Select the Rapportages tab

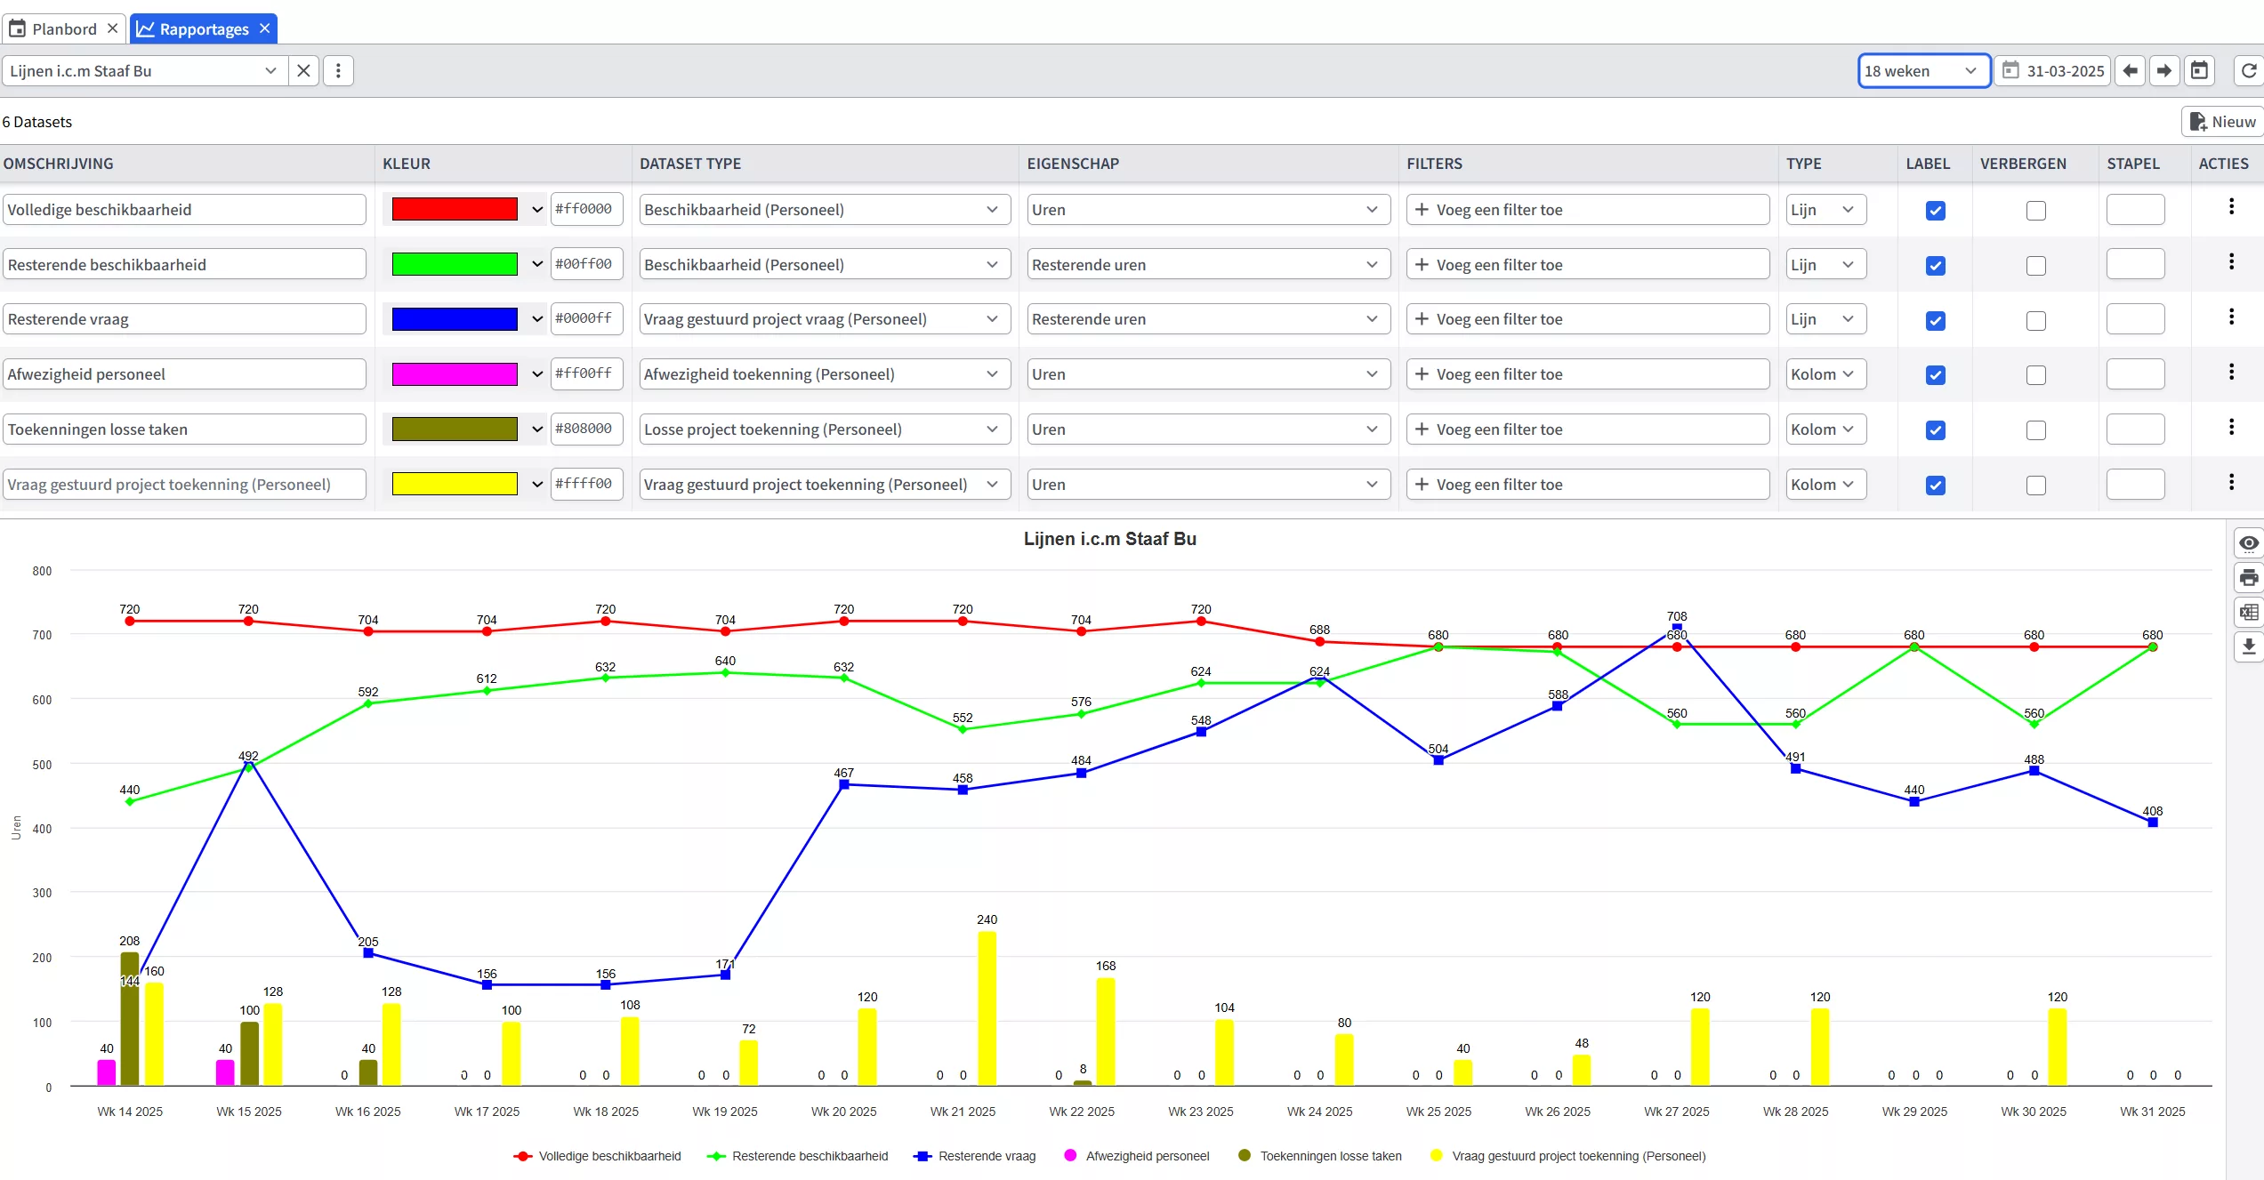coord(204,28)
